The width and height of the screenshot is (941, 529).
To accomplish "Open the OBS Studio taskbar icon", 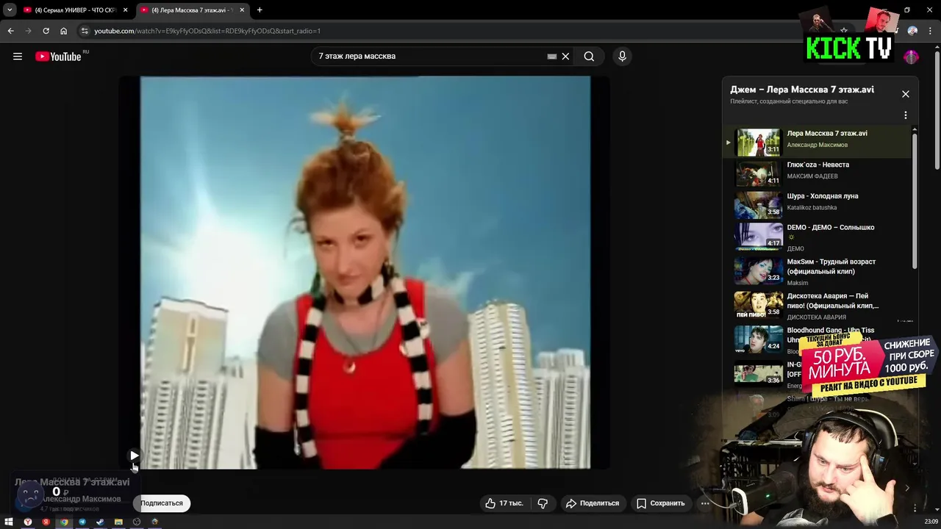I will [136, 522].
